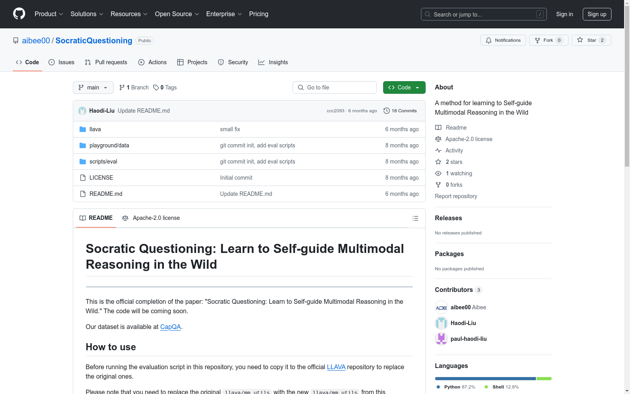Click the slash shortcut key icon in search
The width and height of the screenshot is (630, 394).
click(540, 14)
